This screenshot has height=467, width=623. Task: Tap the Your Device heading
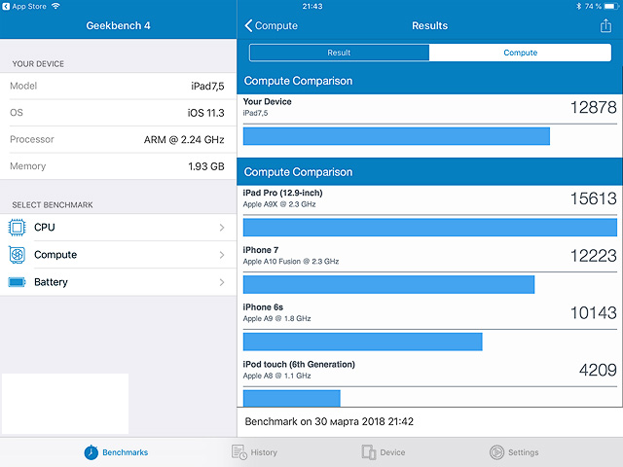coord(268,101)
